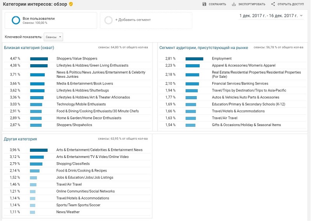Click Shopping/Classifieds row
The height and width of the screenshot is (221, 311).
(77, 164)
